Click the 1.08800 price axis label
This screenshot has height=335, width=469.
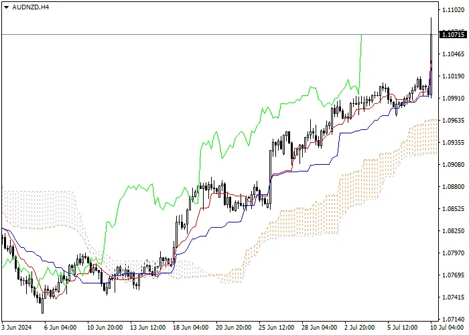[x=453, y=187]
